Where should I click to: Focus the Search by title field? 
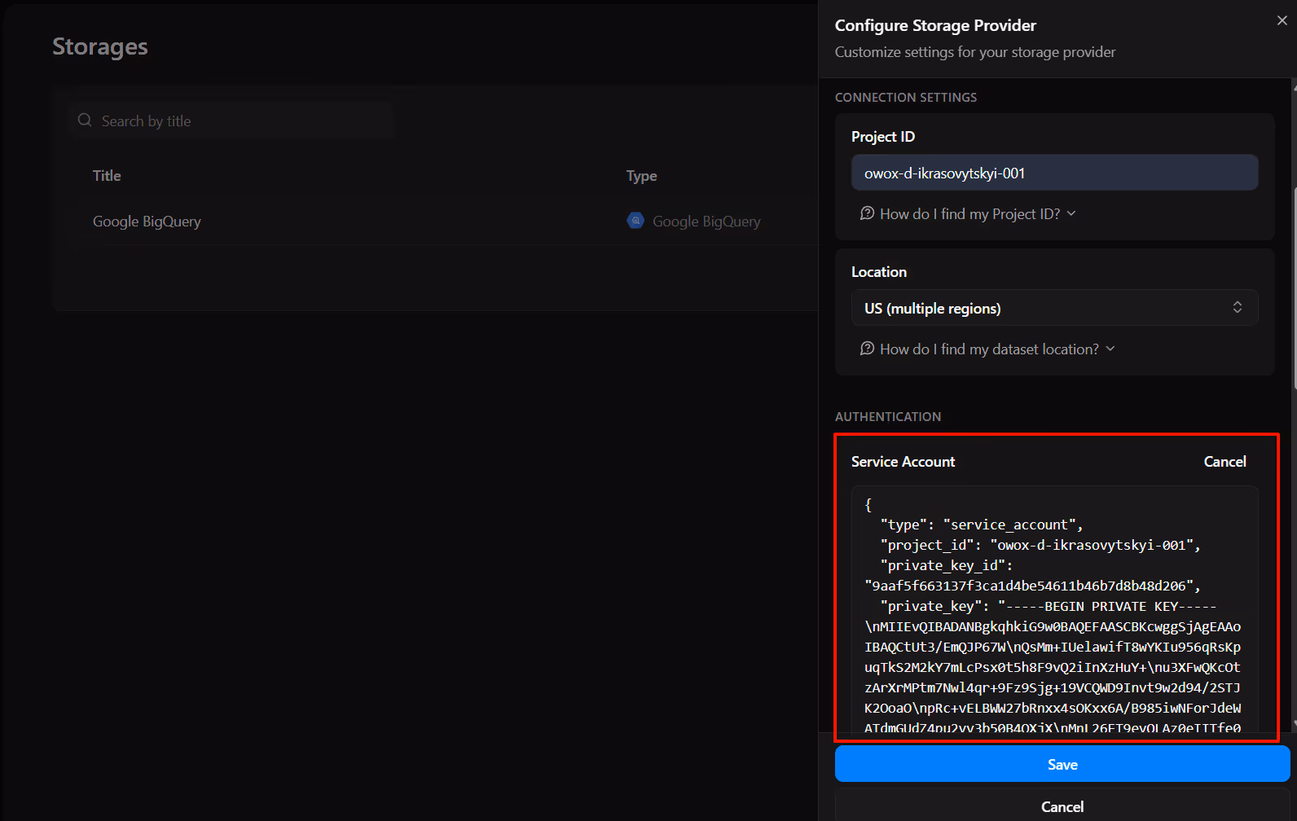232,121
